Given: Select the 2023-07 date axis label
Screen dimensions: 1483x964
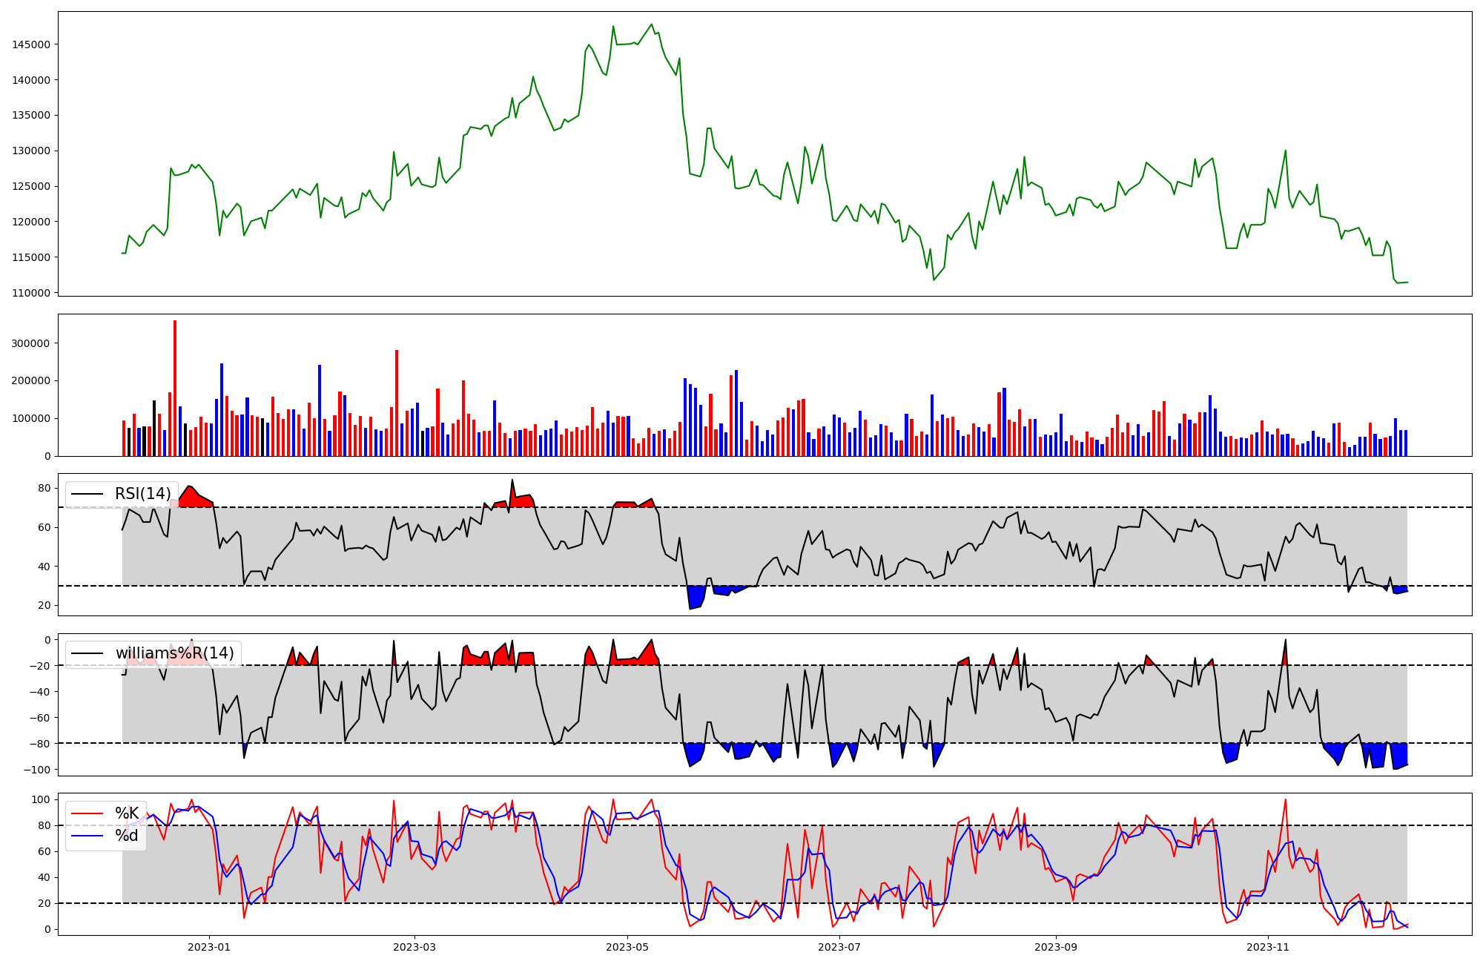Looking at the screenshot, I should pos(839,947).
